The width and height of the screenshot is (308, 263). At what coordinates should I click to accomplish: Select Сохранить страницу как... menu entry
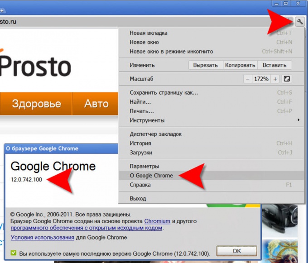[212, 92]
